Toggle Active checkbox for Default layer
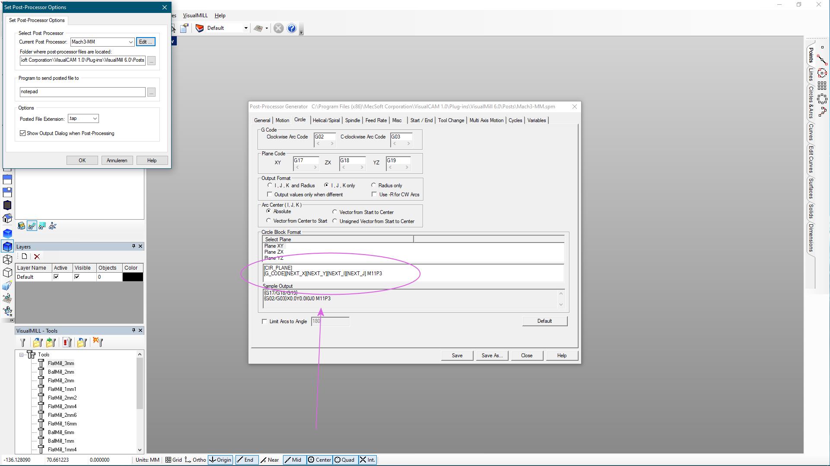Image resolution: width=830 pixels, height=466 pixels. click(56, 277)
